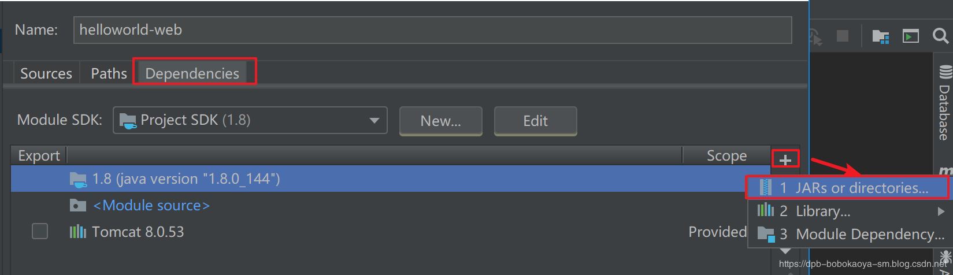The width and height of the screenshot is (953, 275).
Task: Select the 1.8 java version row
Action: click(x=347, y=179)
